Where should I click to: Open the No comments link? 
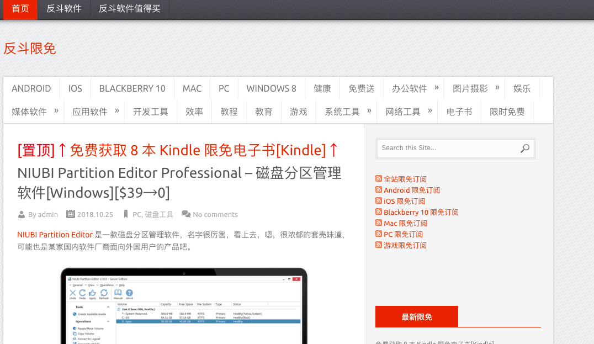pos(215,214)
